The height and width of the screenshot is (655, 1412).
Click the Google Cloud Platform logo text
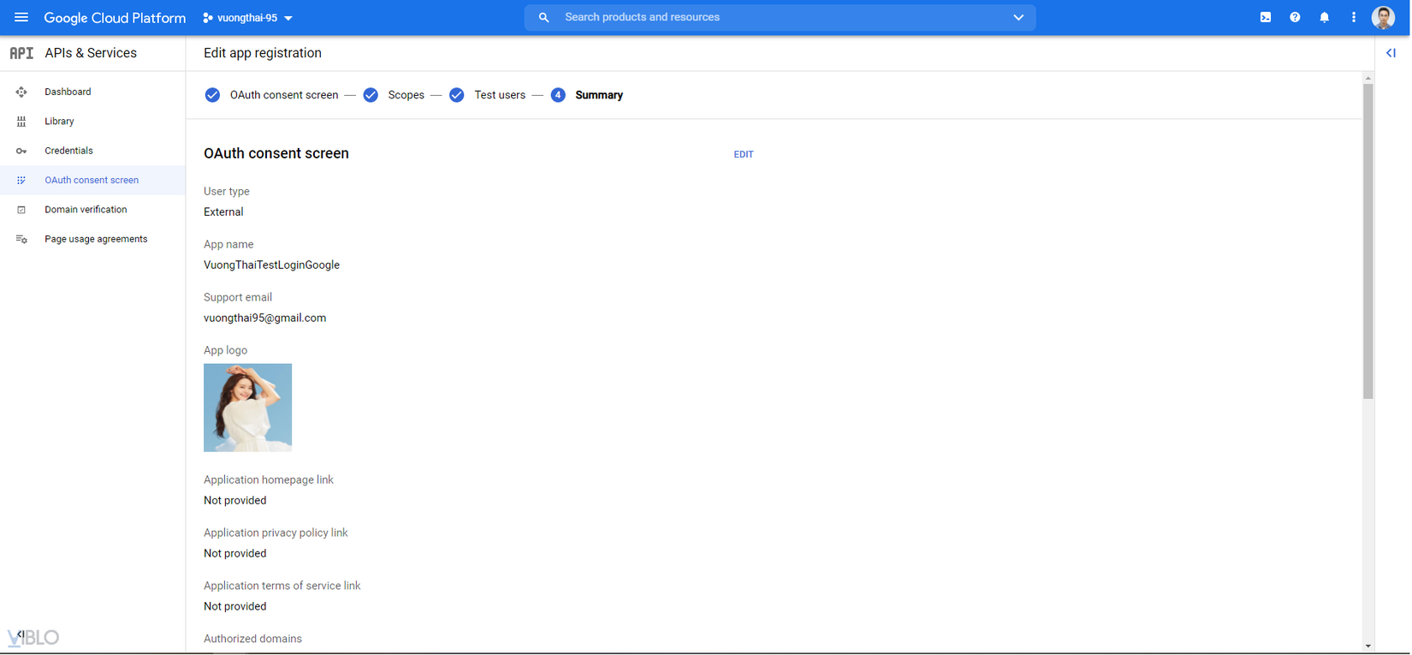click(x=115, y=18)
